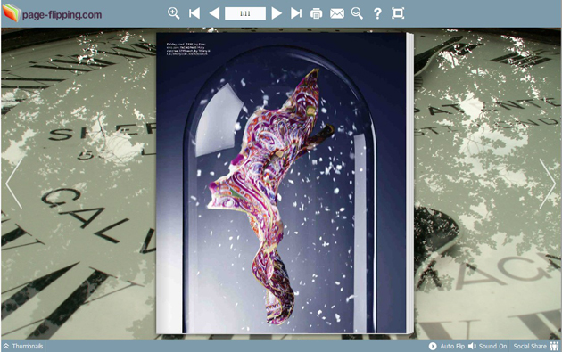Click the zoom in magnifier icon

click(173, 13)
